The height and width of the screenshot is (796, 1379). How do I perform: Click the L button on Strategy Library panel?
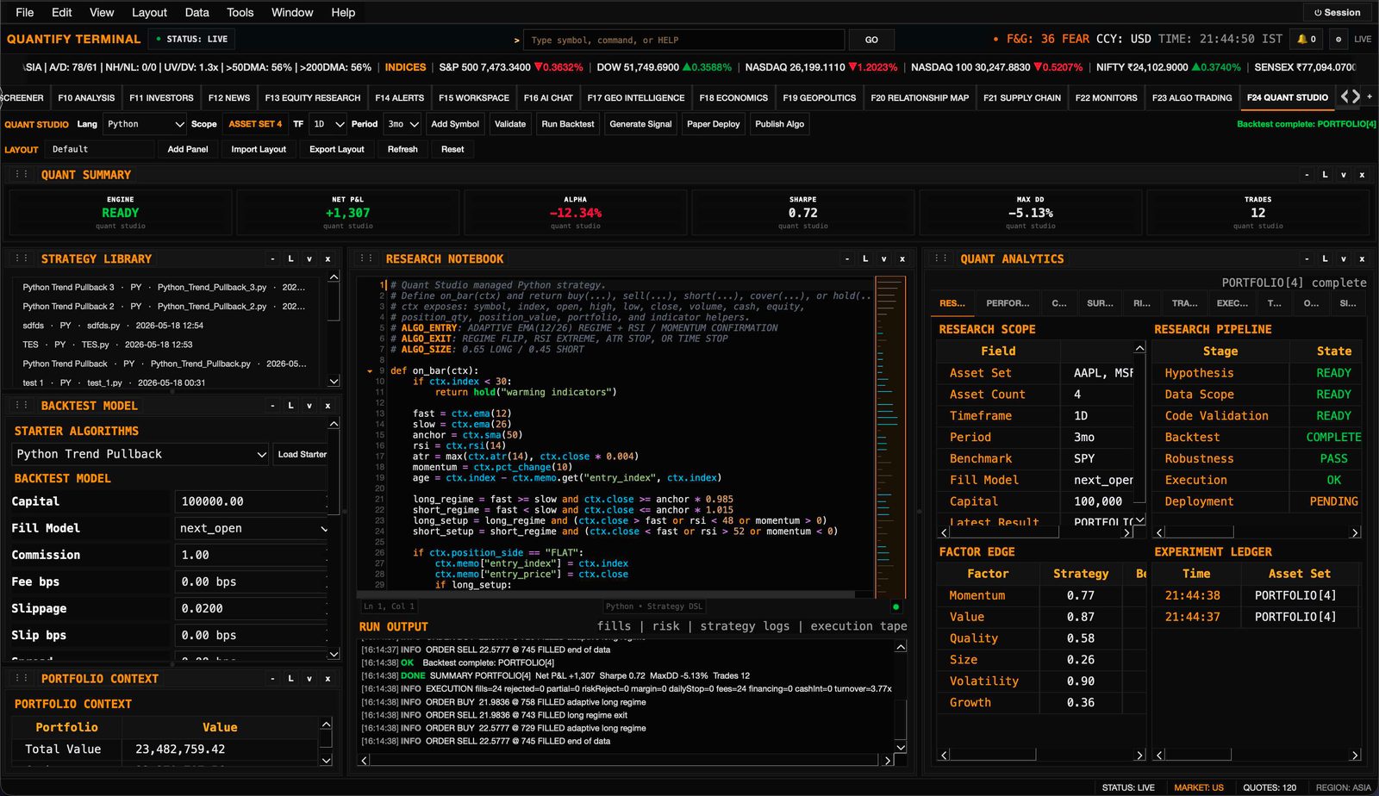pos(290,259)
